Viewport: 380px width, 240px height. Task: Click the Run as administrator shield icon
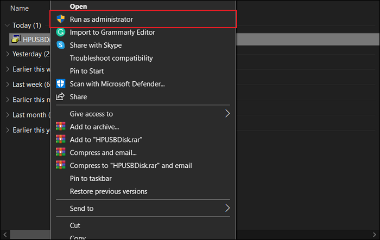click(x=61, y=20)
